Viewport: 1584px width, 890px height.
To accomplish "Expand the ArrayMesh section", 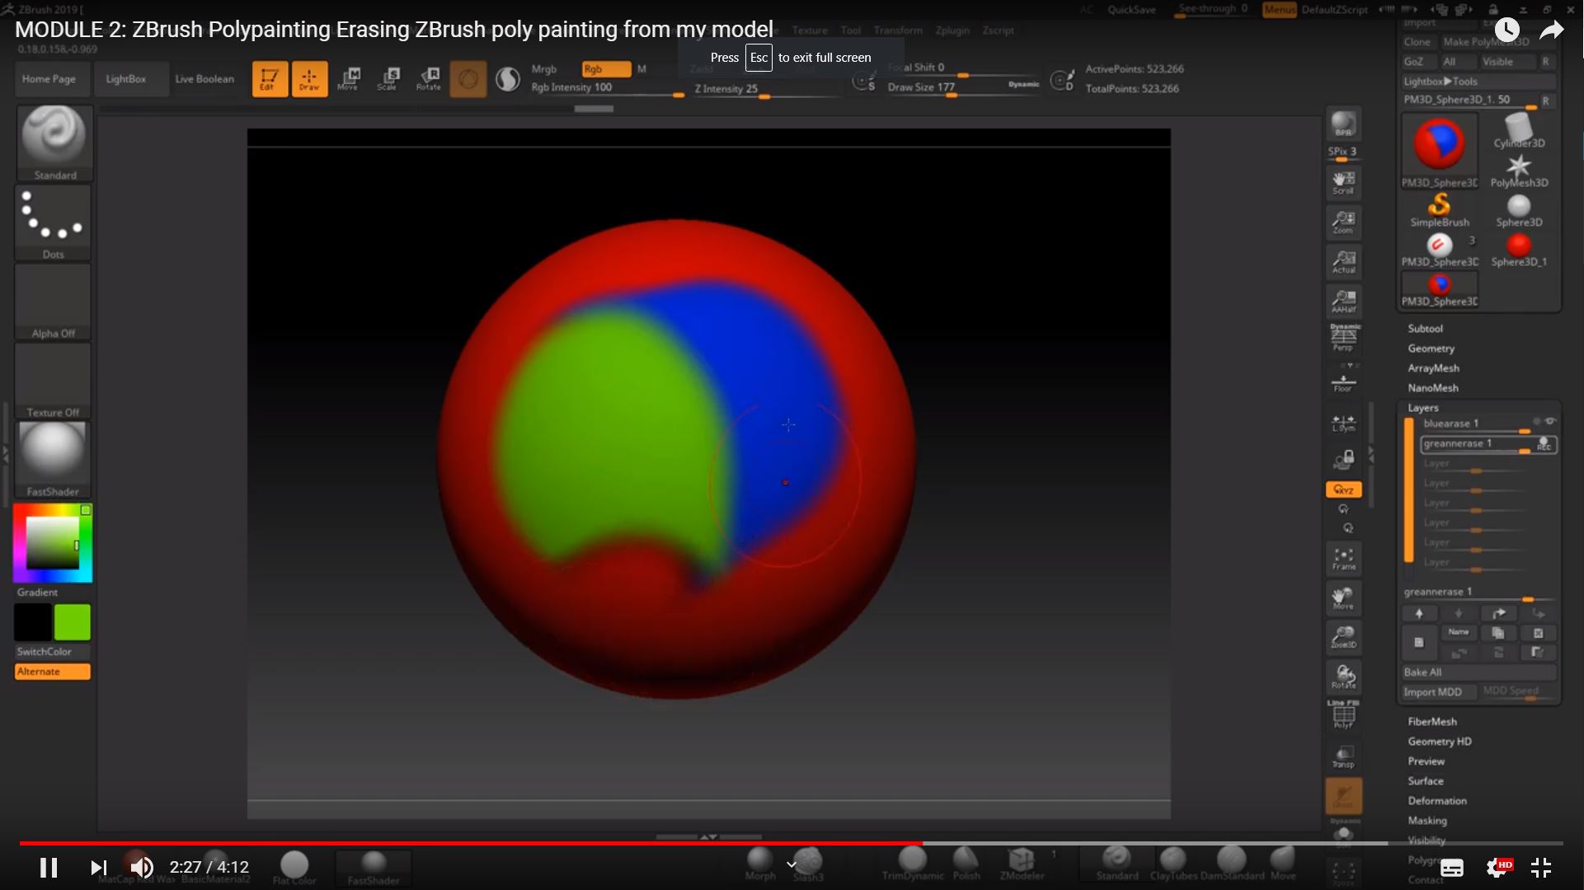I will point(1433,368).
